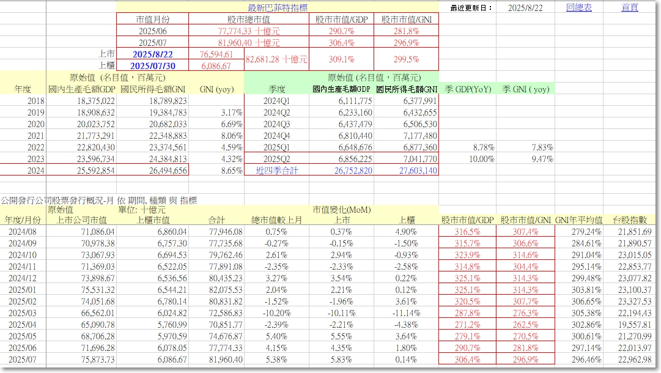This screenshot has height=373, width=661.
Task: Select the 2025/8/22 listed date cell
Action: point(153,54)
